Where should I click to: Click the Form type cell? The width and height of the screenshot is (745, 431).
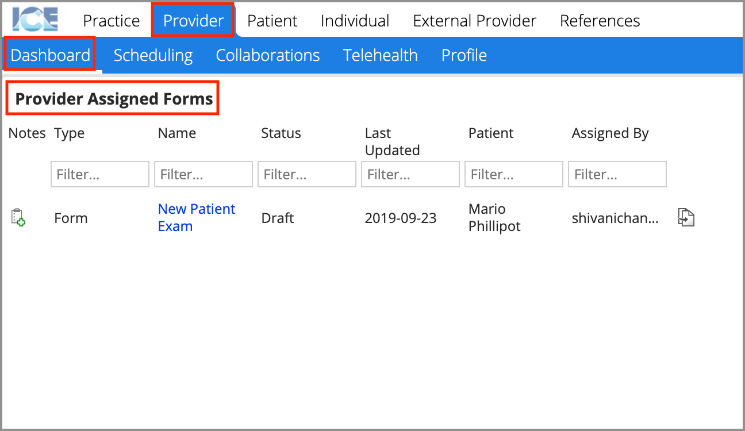(x=71, y=218)
